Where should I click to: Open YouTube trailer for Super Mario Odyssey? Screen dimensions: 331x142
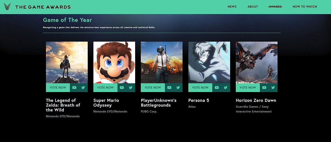click(x=122, y=88)
